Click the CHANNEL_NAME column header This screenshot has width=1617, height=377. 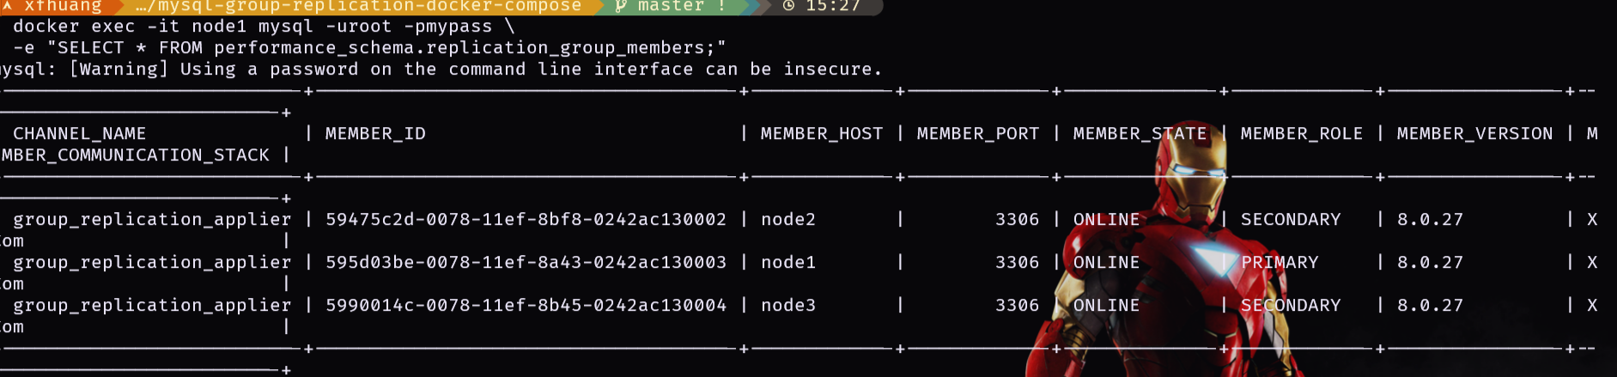pyautogui.click(x=79, y=134)
